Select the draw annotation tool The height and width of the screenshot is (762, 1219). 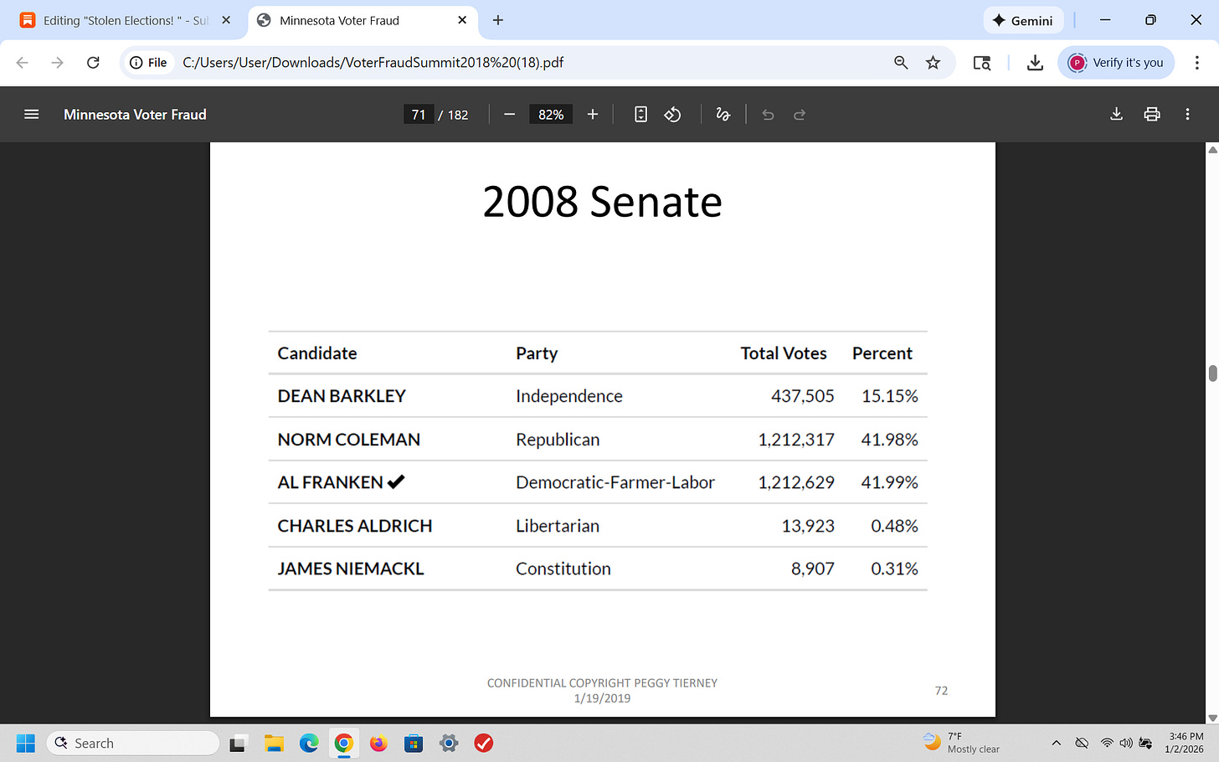pos(723,115)
